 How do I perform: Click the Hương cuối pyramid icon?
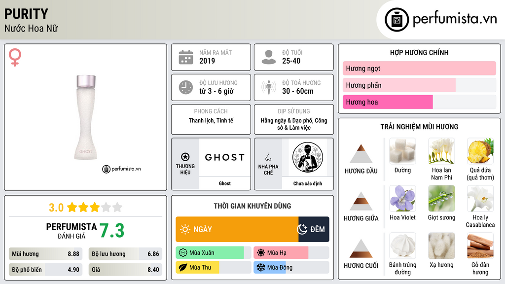(x=361, y=248)
